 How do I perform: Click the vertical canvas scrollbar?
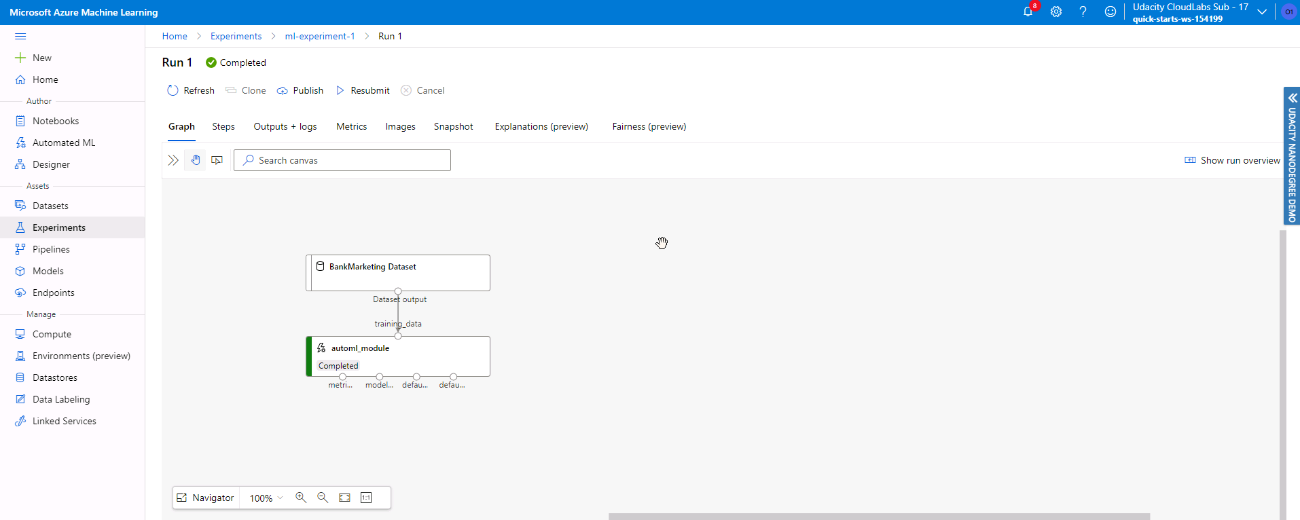click(x=1282, y=373)
